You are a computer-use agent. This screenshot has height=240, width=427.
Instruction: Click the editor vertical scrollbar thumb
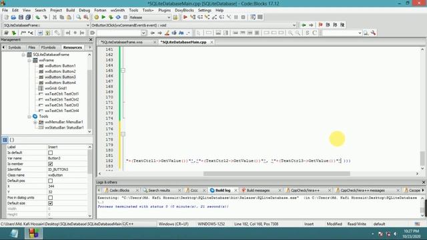tap(422, 158)
